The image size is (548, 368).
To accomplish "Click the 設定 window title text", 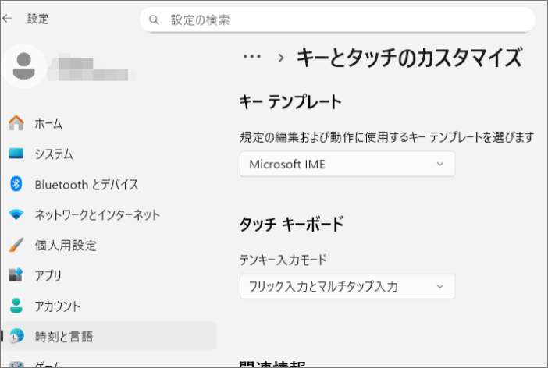I will coord(38,19).
